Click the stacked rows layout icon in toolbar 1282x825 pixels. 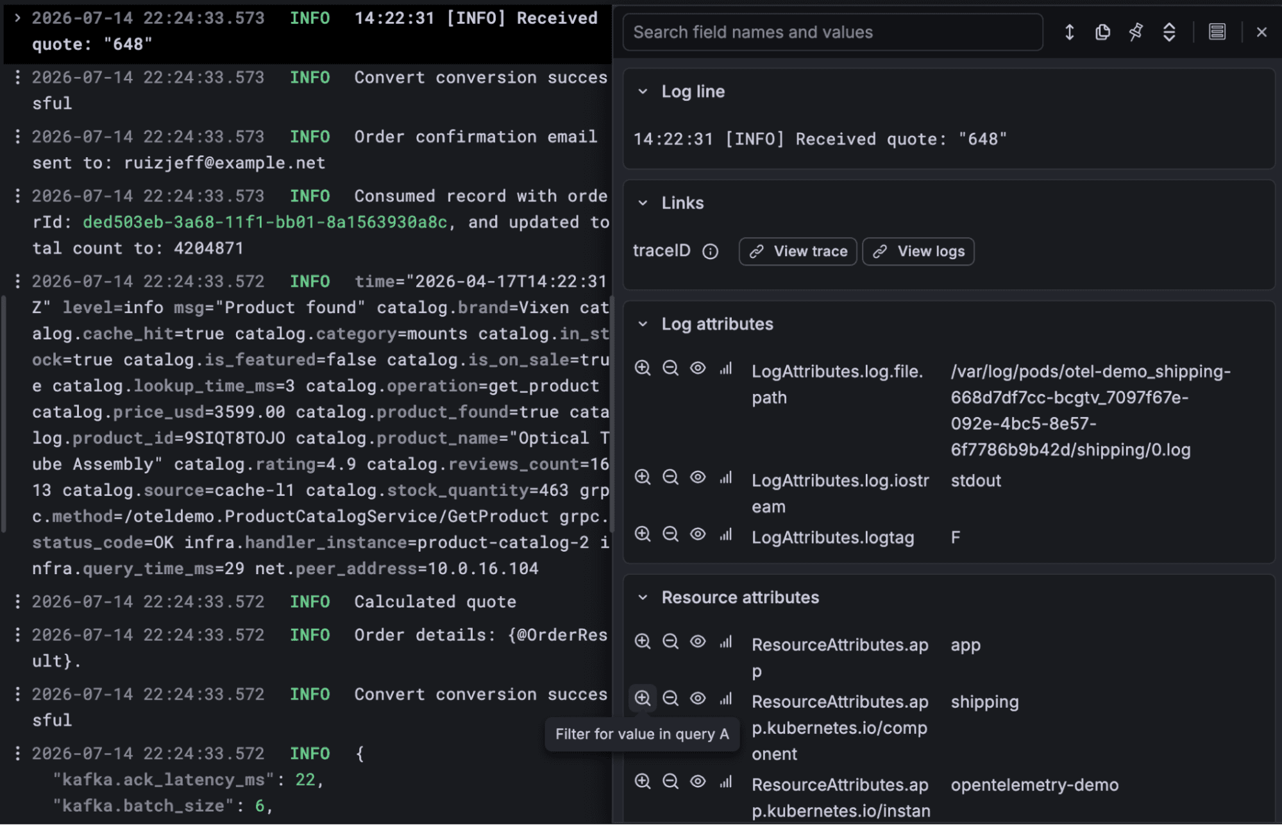point(1217,32)
